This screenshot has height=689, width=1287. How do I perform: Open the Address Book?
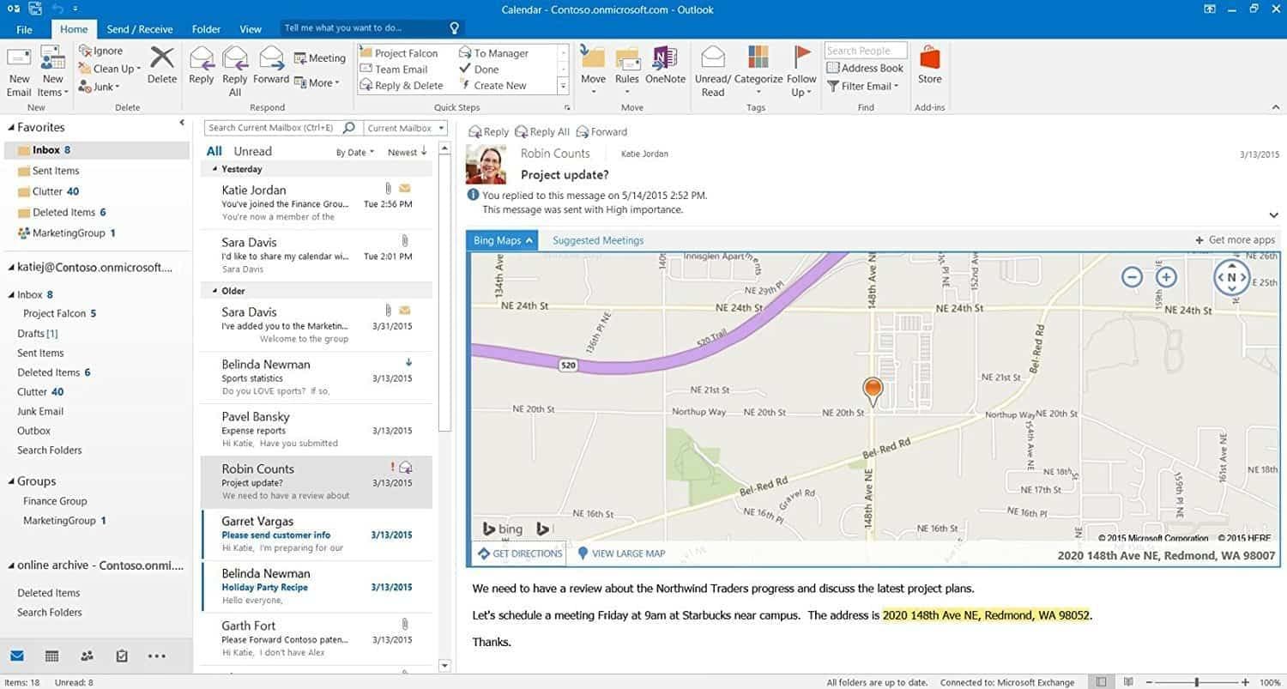point(865,68)
